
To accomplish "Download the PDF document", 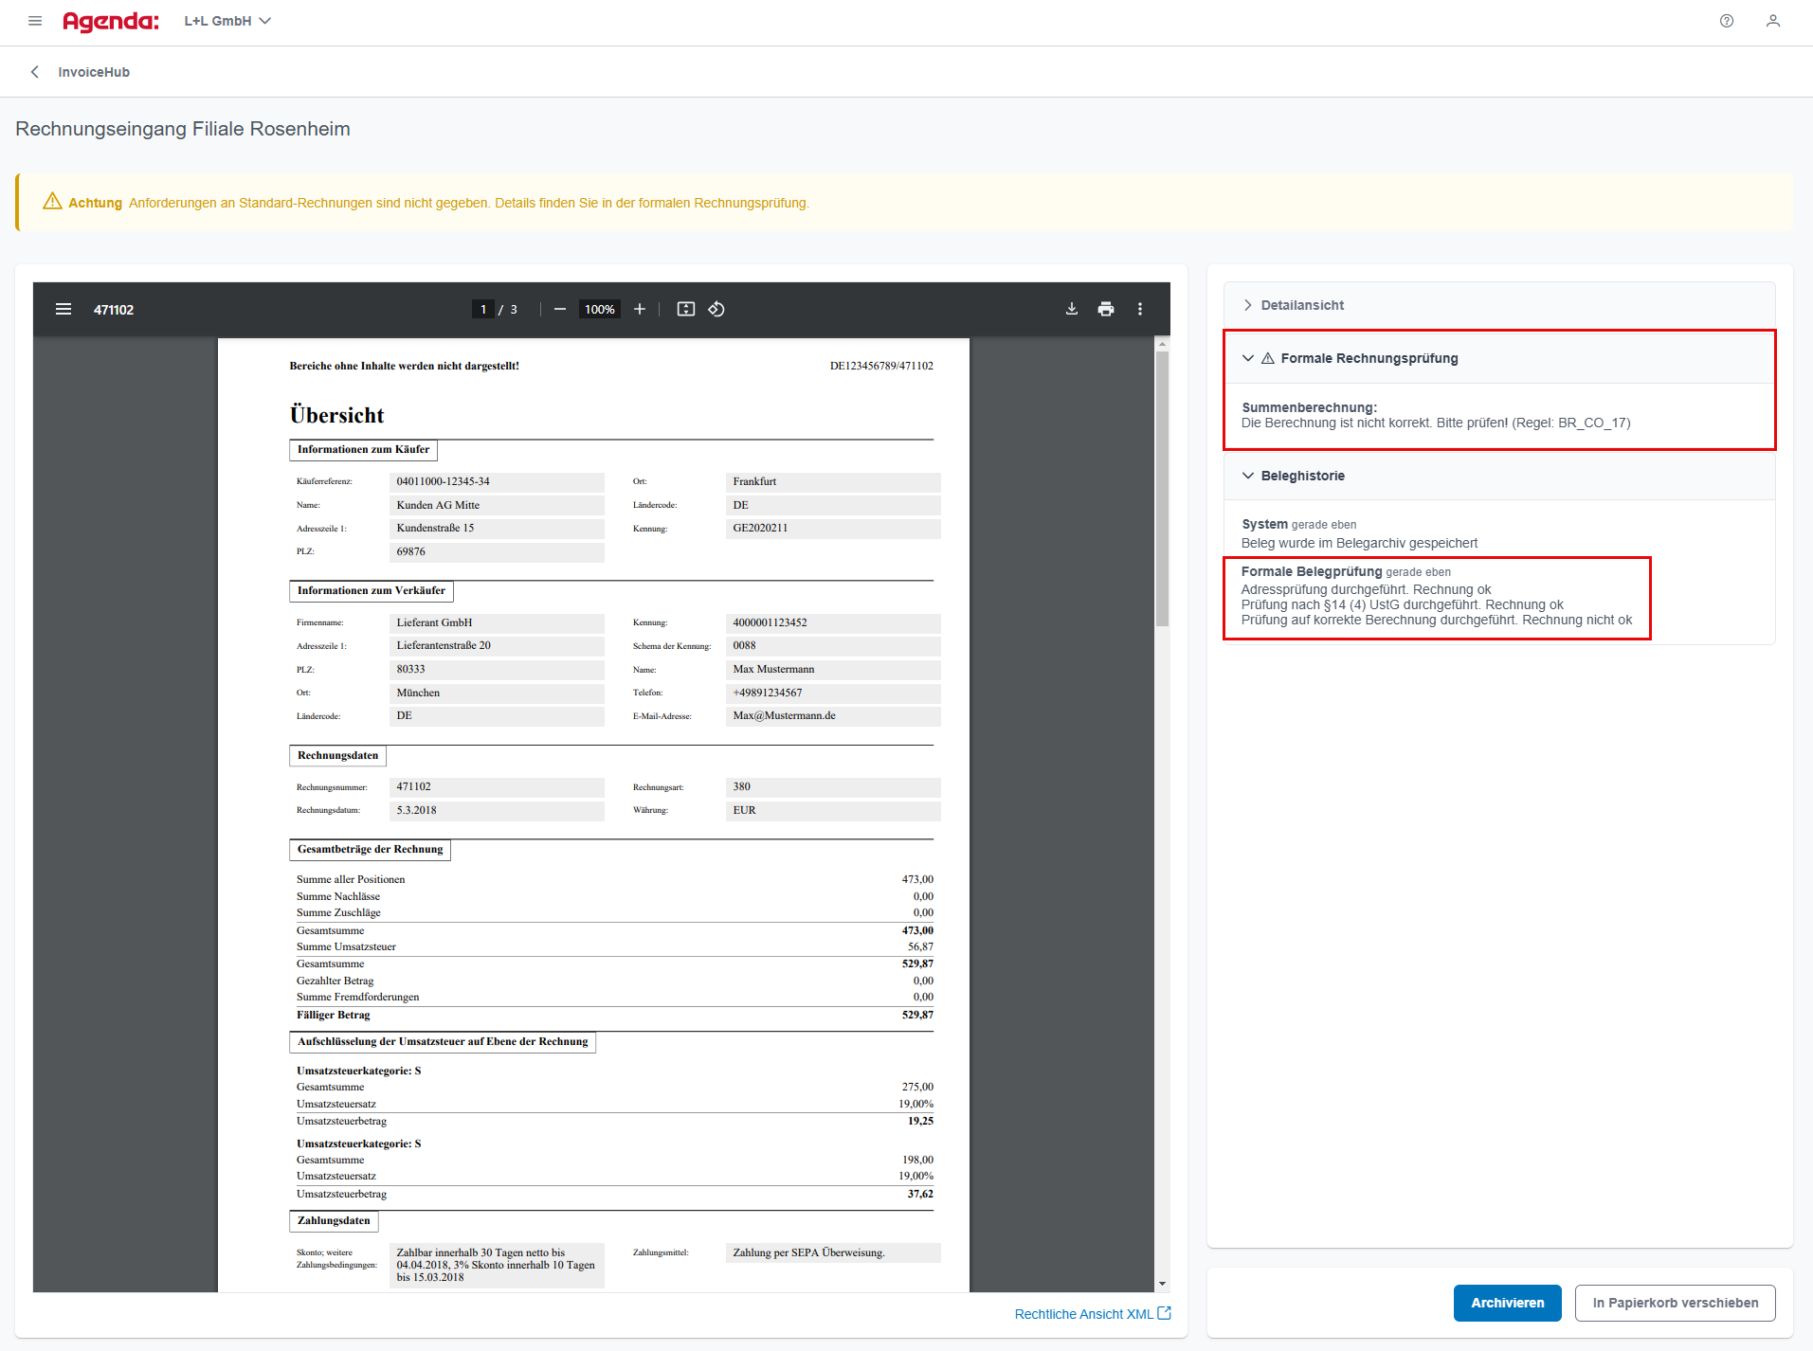I will tap(1072, 309).
